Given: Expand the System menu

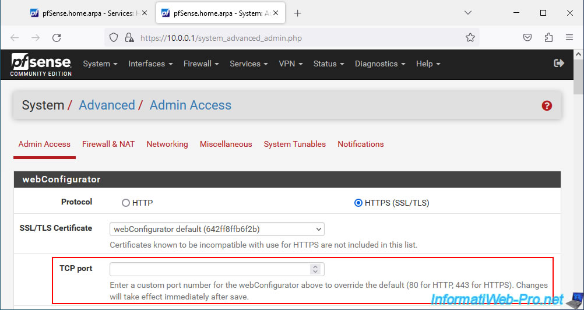Looking at the screenshot, I should tap(100, 64).
